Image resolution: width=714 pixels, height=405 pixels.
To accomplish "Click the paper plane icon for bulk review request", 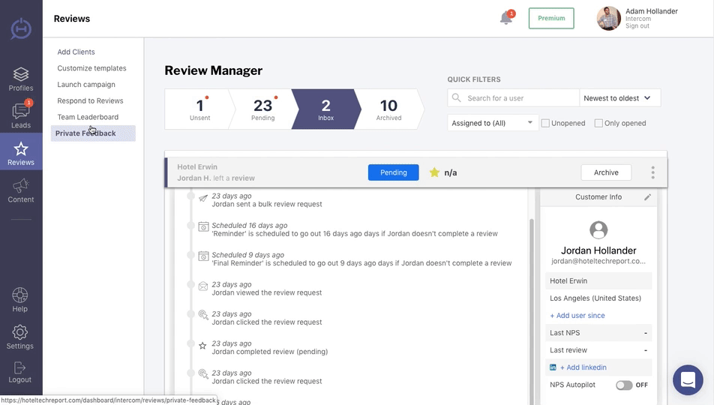I will click(203, 198).
